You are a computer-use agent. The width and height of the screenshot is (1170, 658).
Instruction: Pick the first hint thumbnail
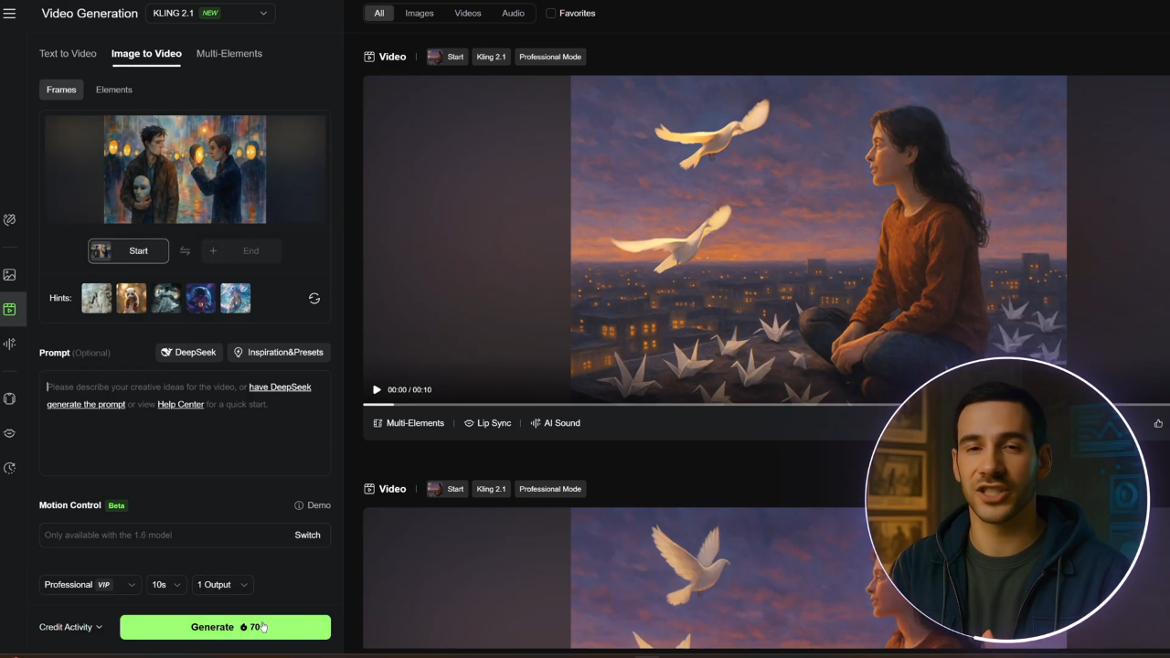coord(96,298)
